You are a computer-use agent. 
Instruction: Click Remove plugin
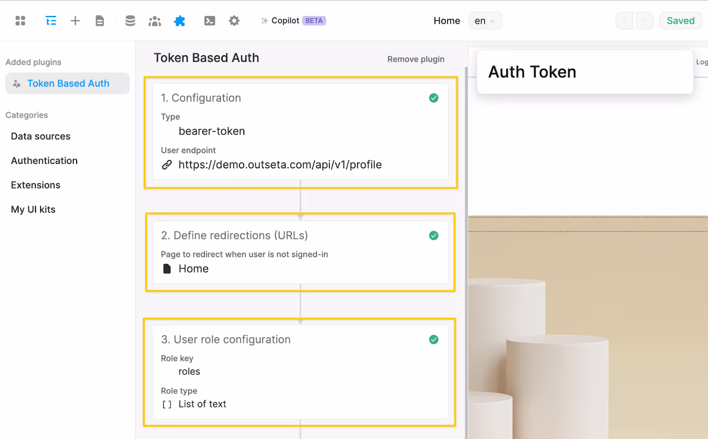pyautogui.click(x=416, y=59)
